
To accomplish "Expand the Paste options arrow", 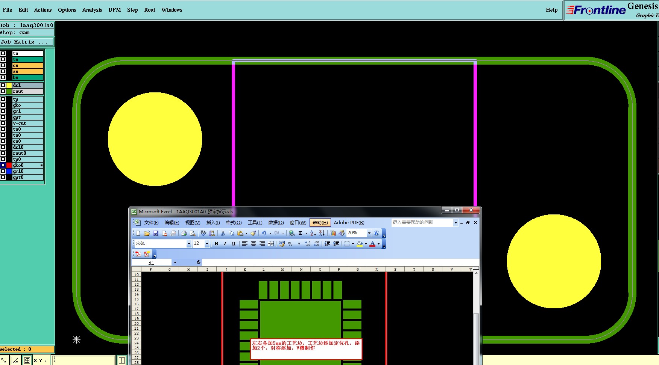I will [246, 233].
